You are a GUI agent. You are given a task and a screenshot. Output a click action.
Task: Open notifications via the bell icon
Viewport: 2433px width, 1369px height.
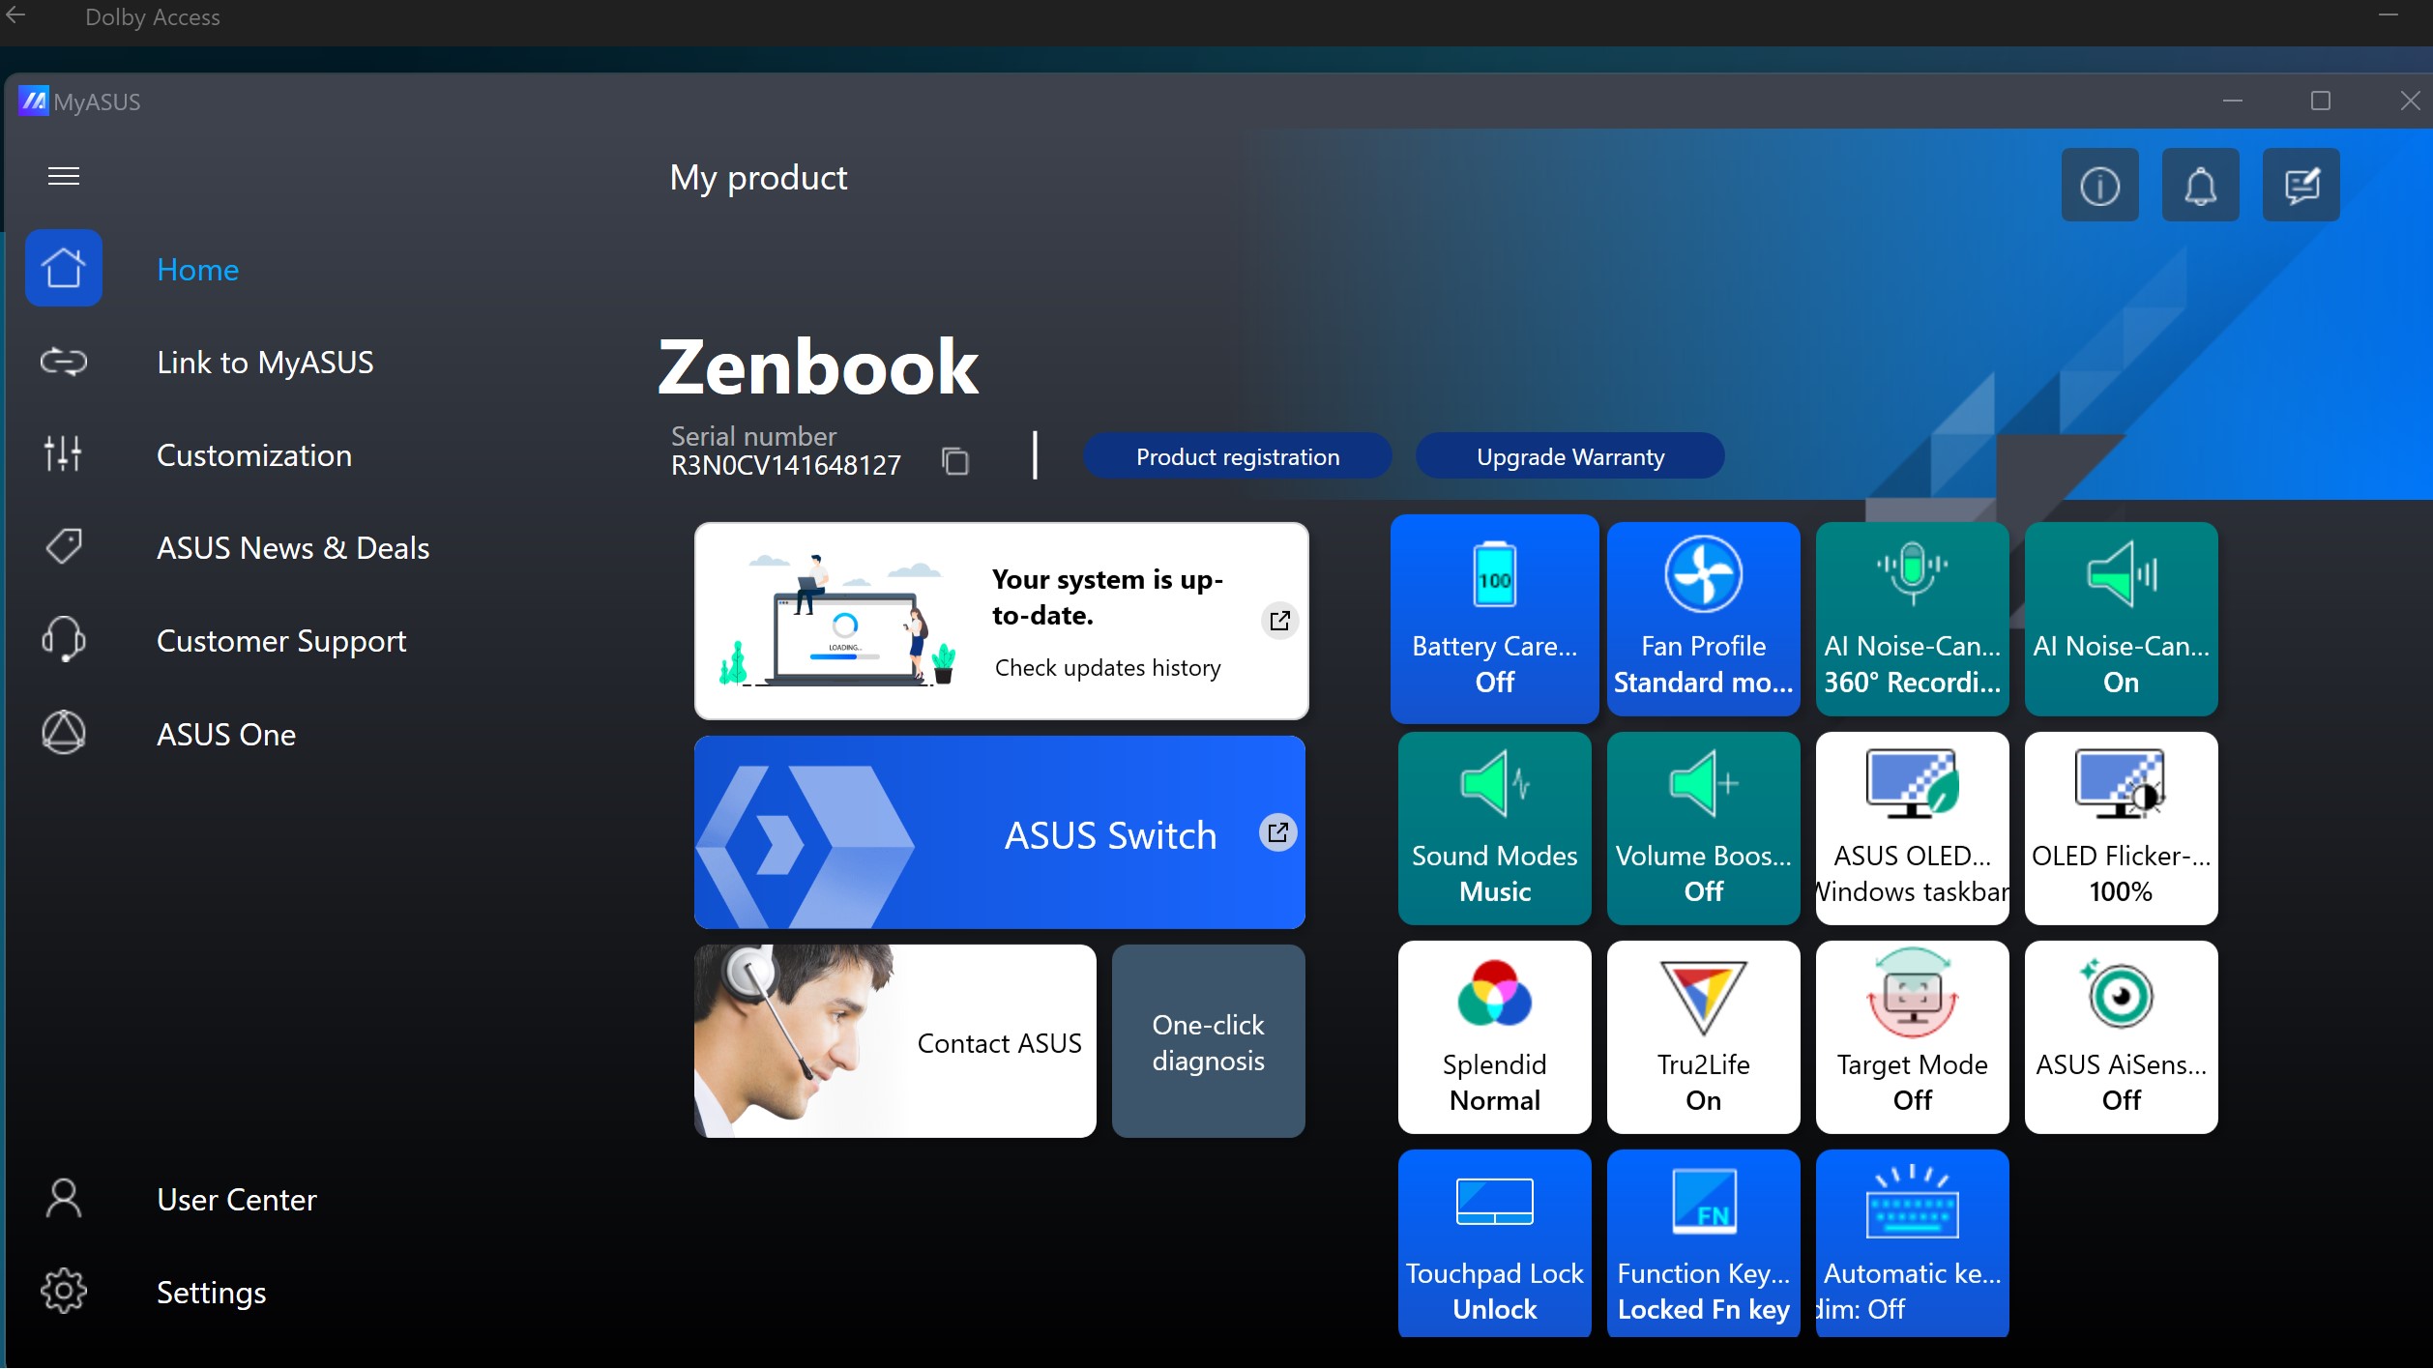[x=2200, y=185]
